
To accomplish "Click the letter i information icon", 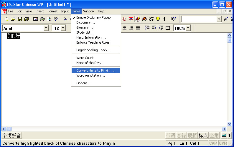I will [165, 19].
